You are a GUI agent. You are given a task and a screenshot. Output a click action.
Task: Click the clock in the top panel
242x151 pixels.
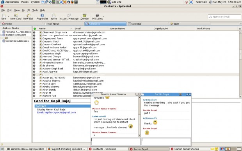coord(227,2)
